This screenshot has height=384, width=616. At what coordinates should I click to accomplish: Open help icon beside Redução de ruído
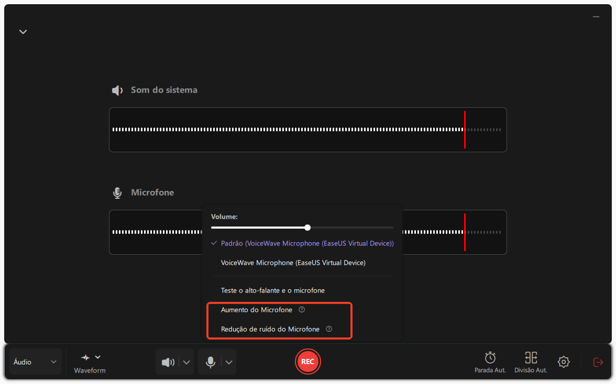pyautogui.click(x=329, y=329)
